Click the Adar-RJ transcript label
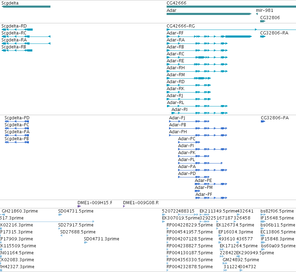The width and height of the screenshot is (296, 272). 175,96
